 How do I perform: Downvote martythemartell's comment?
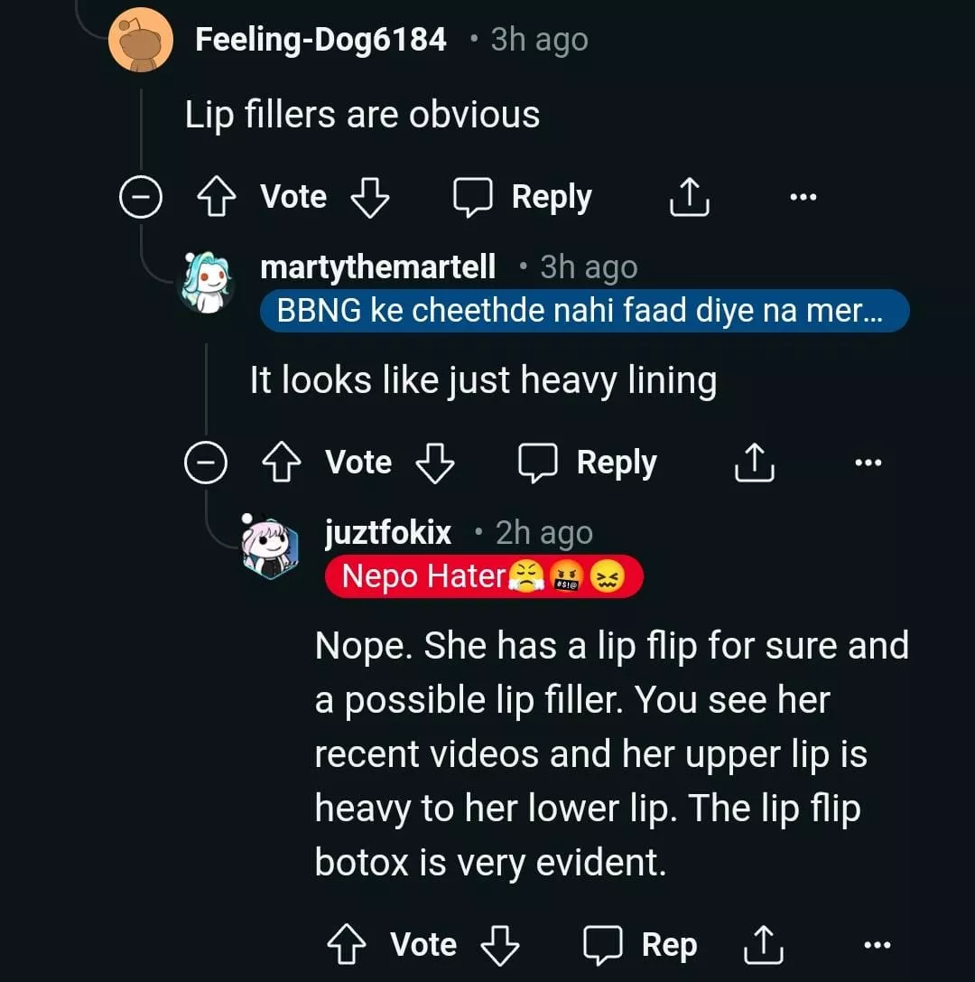pyautogui.click(x=434, y=463)
